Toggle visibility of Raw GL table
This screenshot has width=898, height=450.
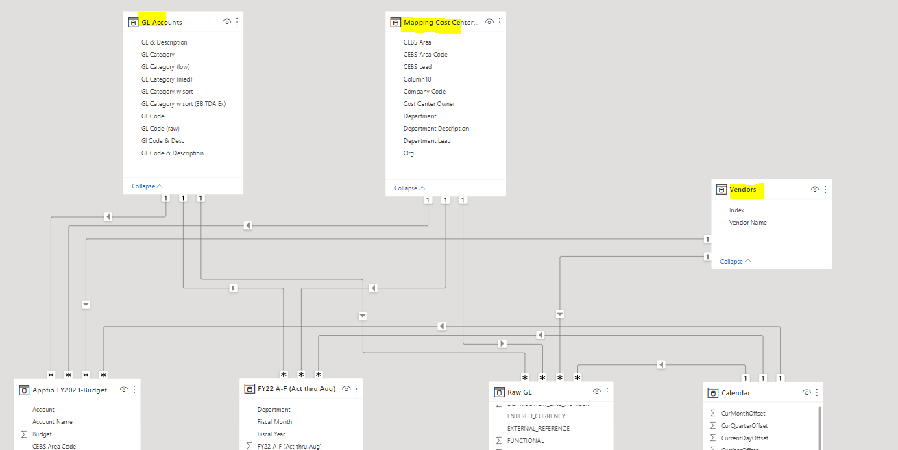[596, 392]
